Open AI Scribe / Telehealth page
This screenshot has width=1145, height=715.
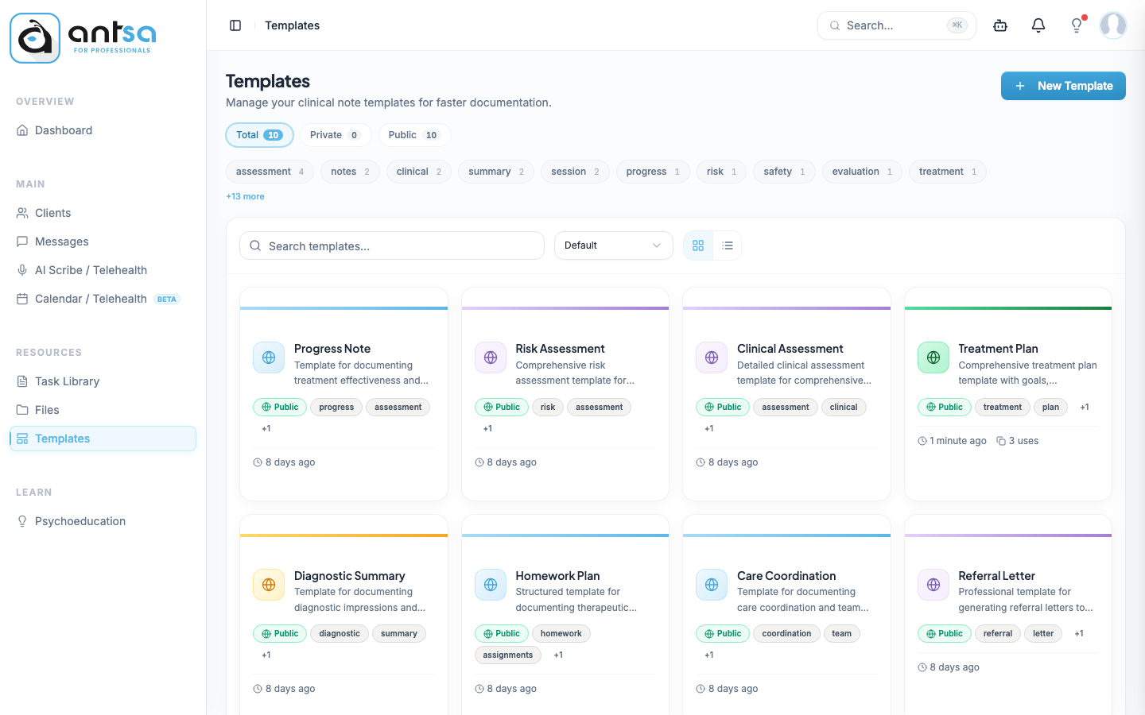(103, 270)
